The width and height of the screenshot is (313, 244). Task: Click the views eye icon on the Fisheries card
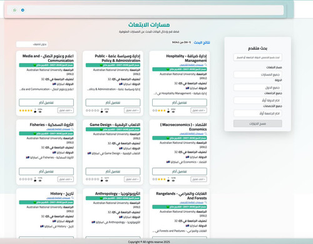[x=40, y=180]
